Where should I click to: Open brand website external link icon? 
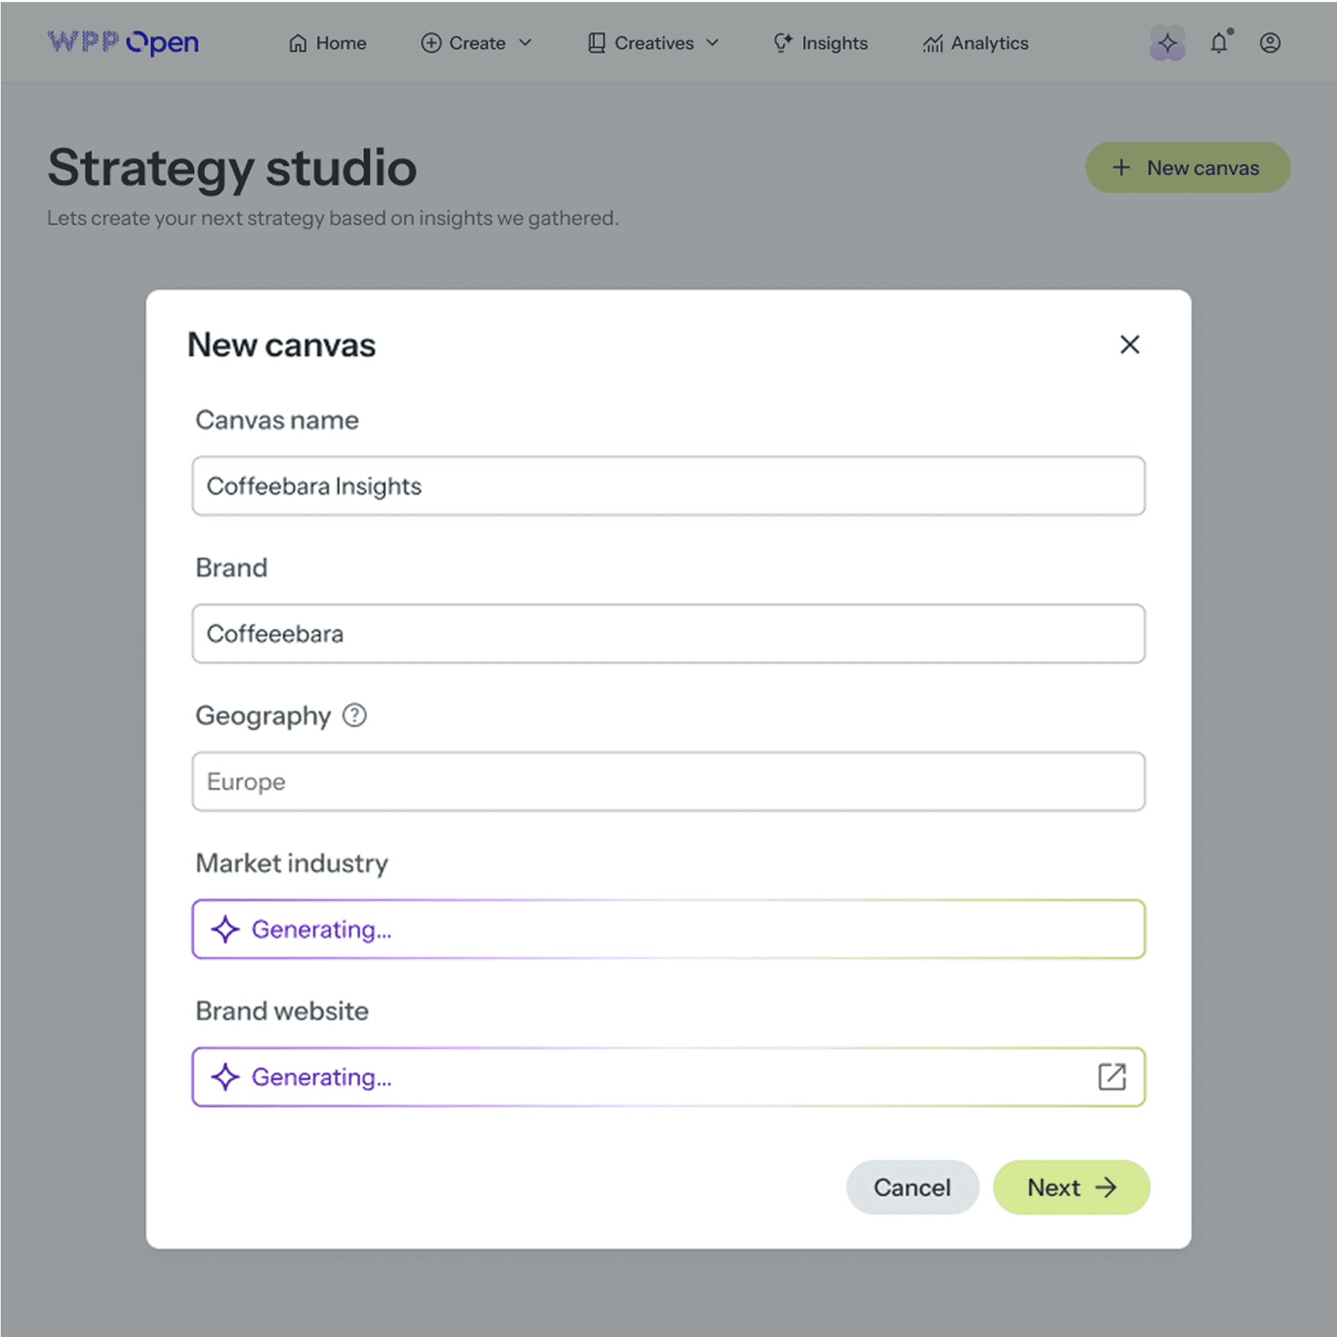click(x=1111, y=1077)
